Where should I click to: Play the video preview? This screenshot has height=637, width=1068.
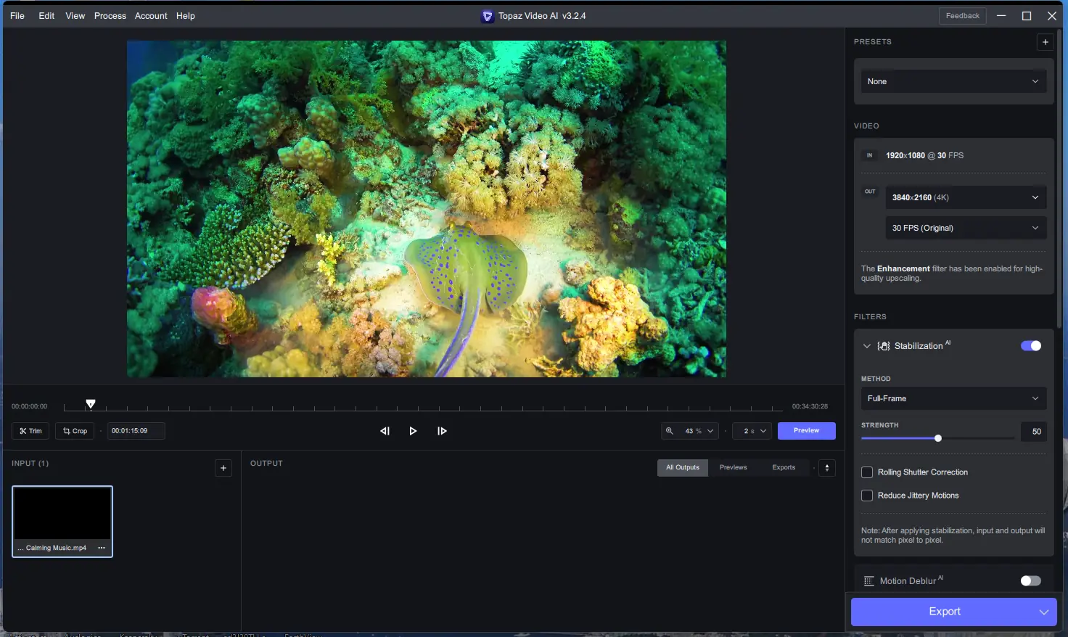(413, 431)
